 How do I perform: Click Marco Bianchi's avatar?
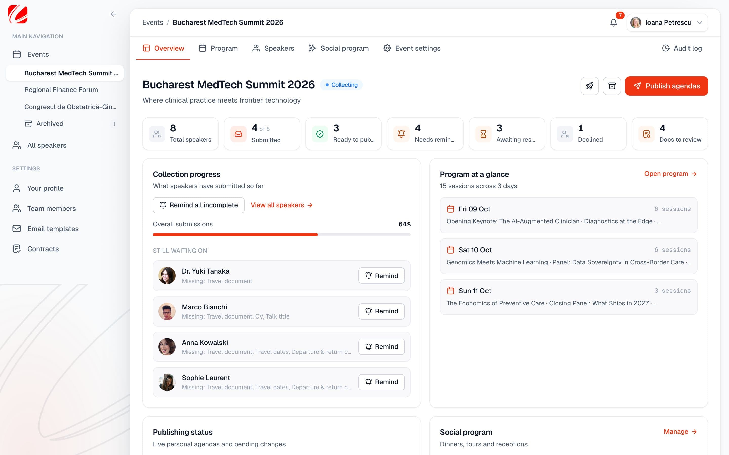tap(167, 311)
